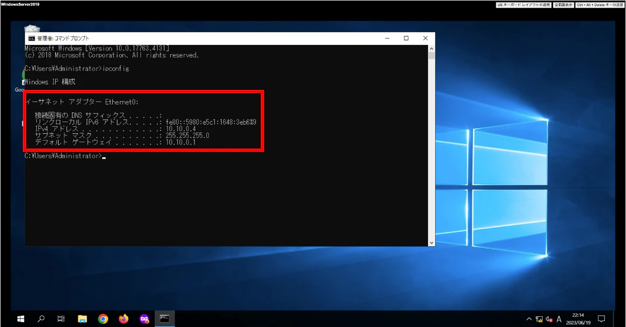The width and height of the screenshot is (626, 327).
Task: Open Task View from the taskbar
Action: (x=61, y=319)
